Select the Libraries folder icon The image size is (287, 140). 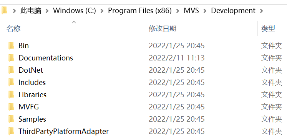(x=11, y=94)
